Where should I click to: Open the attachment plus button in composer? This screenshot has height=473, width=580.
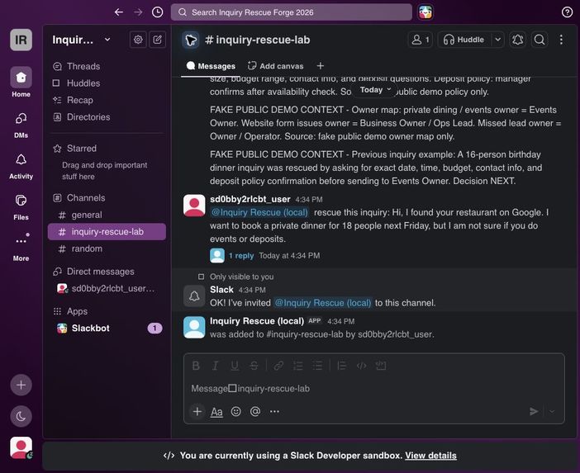pyautogui.click(x=197, y=411)
